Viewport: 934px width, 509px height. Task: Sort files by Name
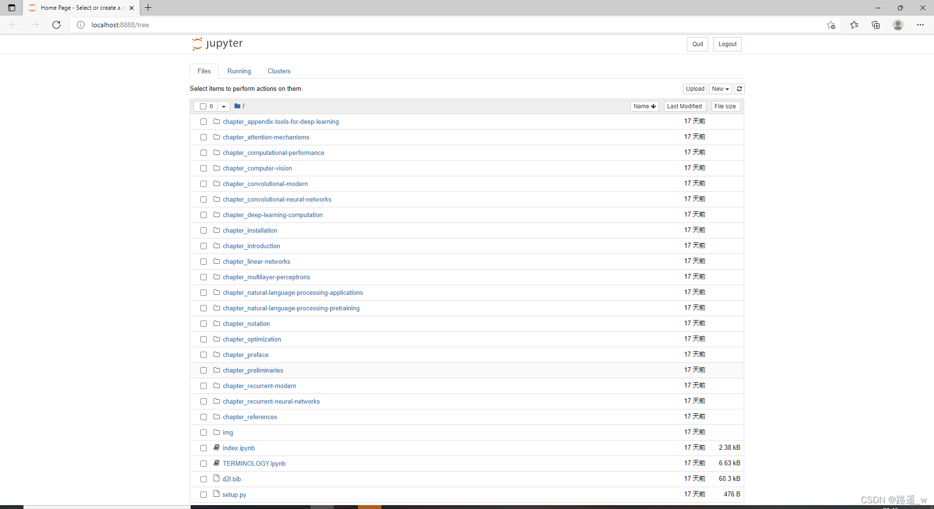pos(645,106)
